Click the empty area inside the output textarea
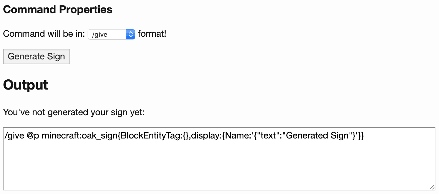Screen dimensions: 439x194 [219, 167]
